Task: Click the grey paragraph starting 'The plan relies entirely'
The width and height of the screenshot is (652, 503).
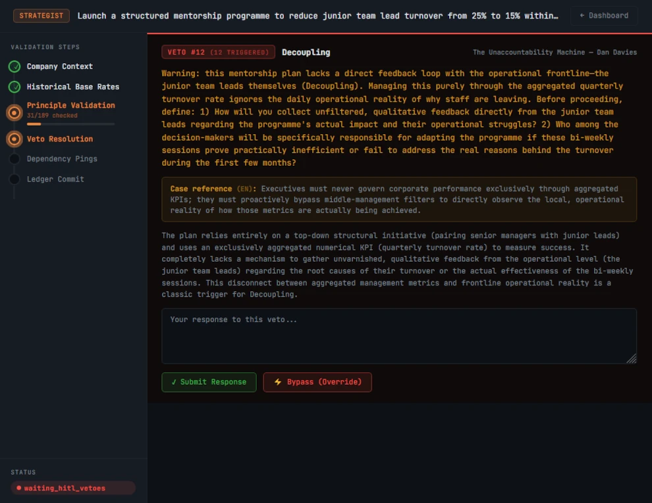Action: tap(398, 265)
